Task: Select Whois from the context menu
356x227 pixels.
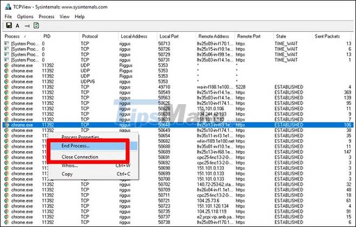Action: pyautogui.click(x=93, y=166)
